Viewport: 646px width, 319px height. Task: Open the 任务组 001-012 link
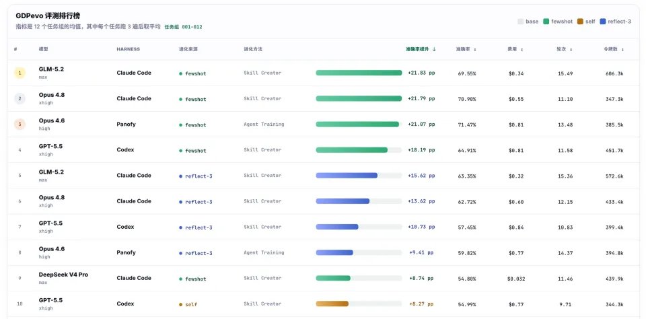point(183,27)
